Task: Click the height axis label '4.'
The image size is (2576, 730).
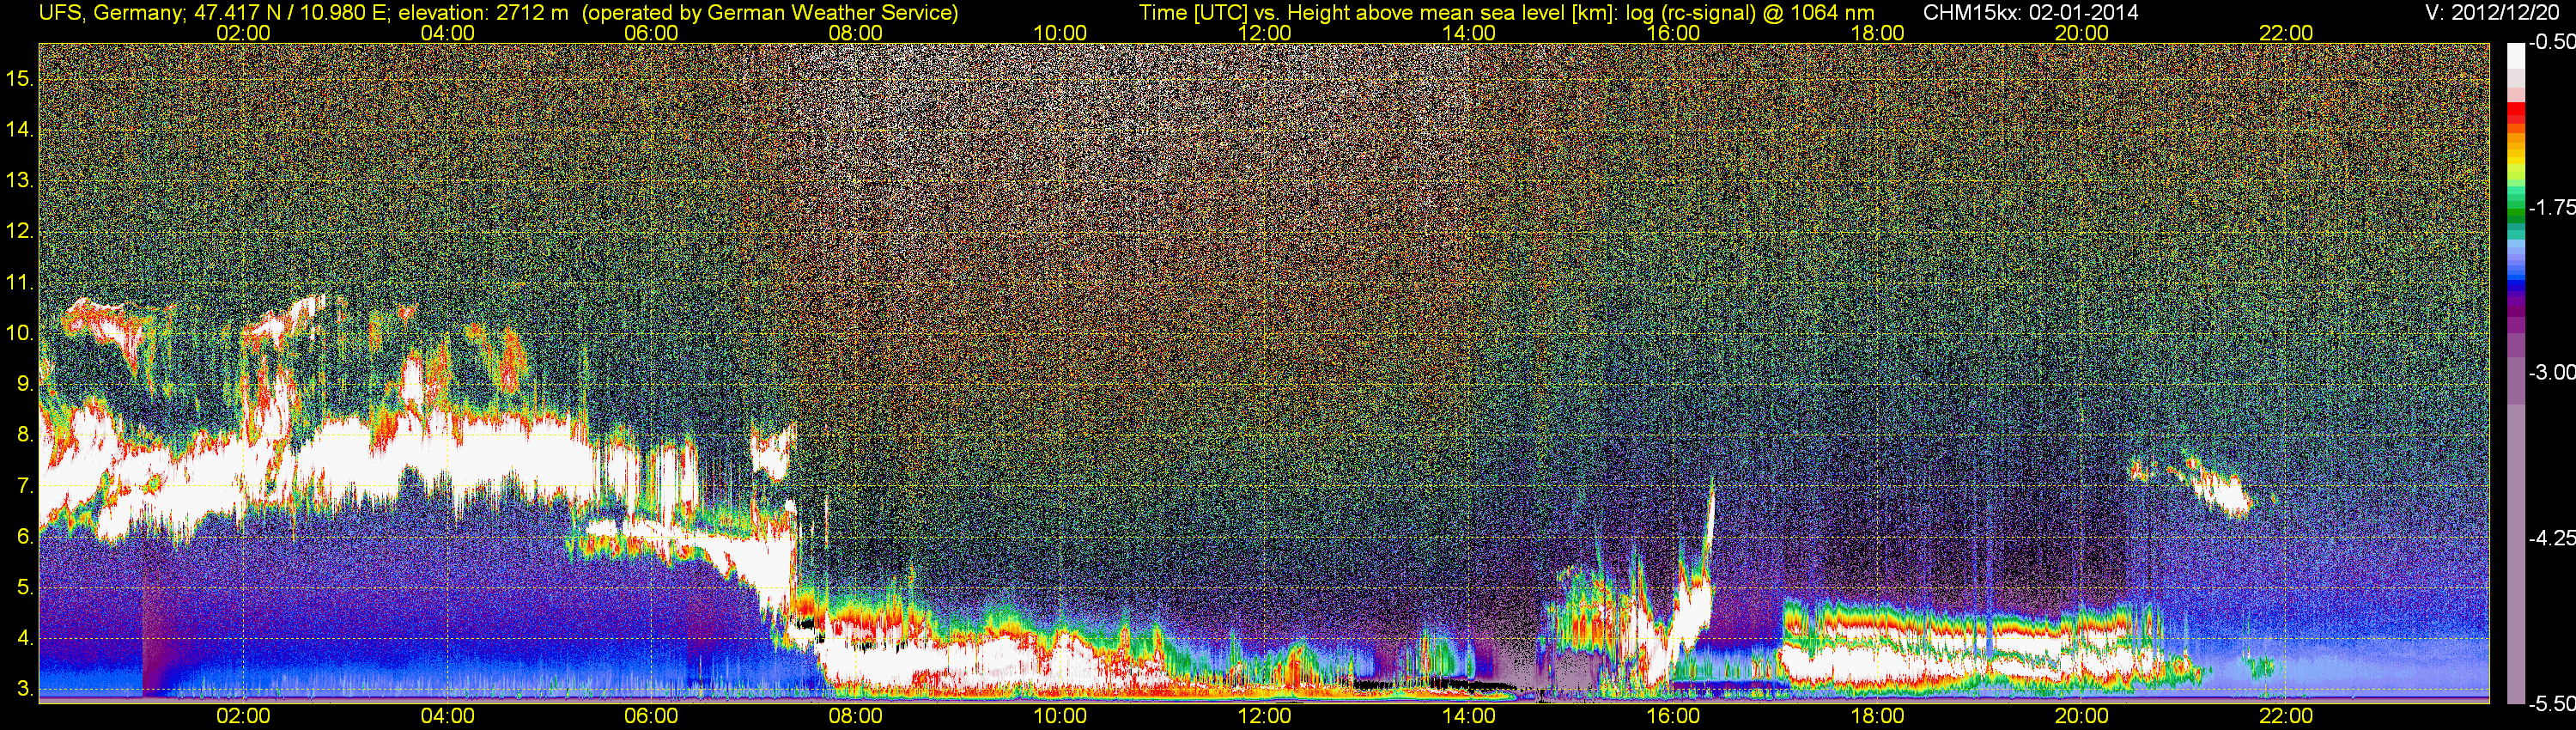Action: (x=26, y=639)
